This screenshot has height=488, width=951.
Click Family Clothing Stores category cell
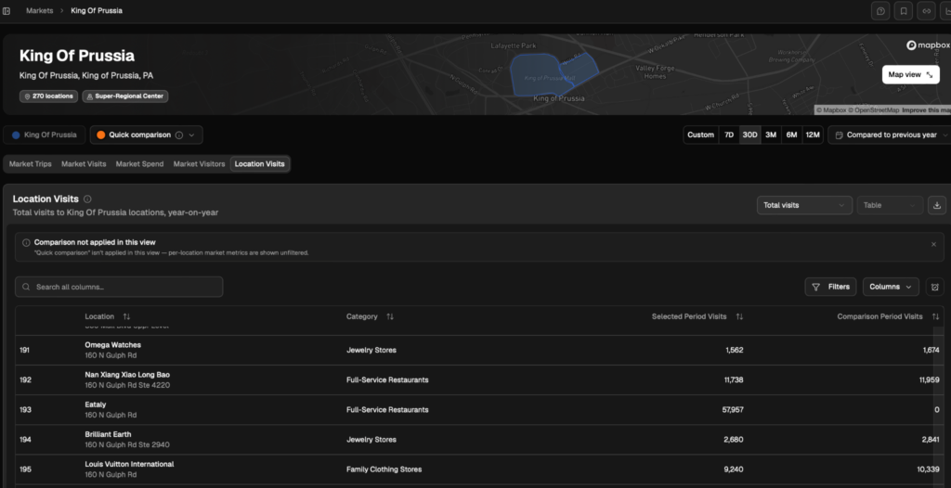tap(384, 469)
